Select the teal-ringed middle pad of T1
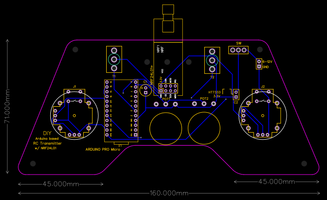The width and height of the screenshot is (327, 200). pos(114,59)
